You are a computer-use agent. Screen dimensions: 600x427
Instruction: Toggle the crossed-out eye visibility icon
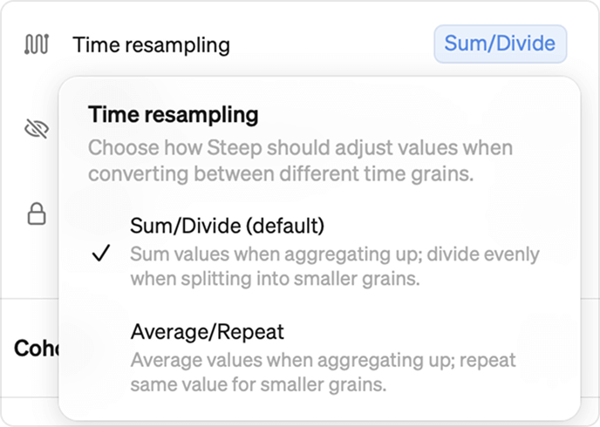[36, 130]
